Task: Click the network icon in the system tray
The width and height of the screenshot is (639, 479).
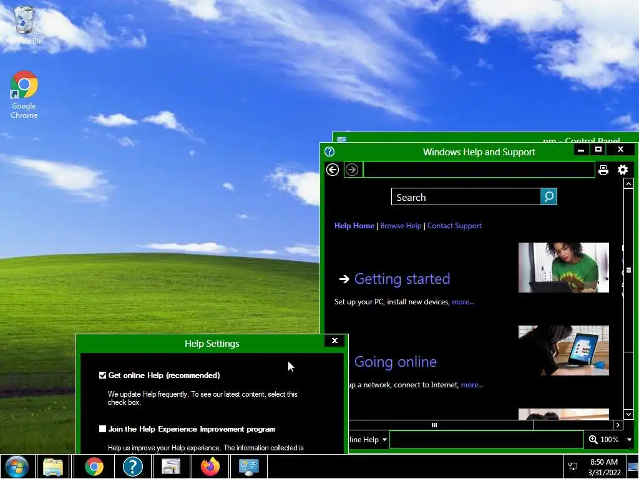Action: [x=573, y=467]
